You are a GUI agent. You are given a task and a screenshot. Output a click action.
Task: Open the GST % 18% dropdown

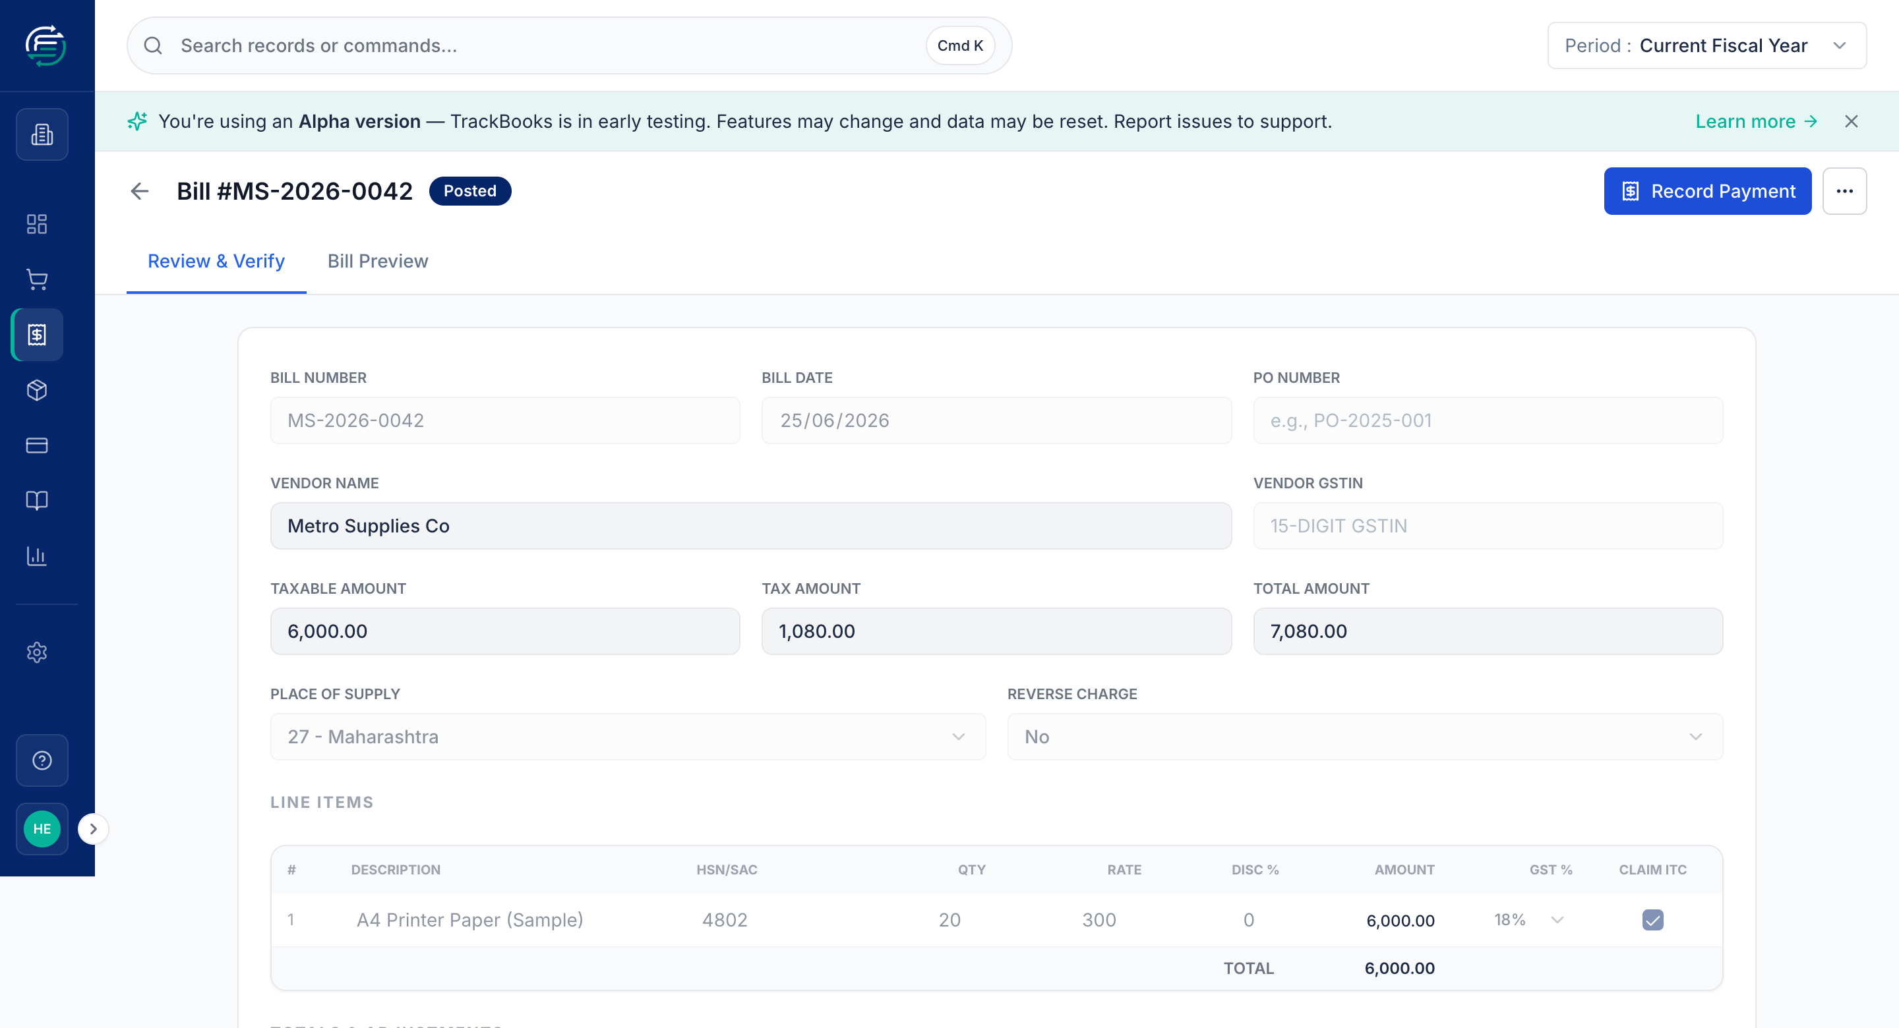coord(1529,920)
